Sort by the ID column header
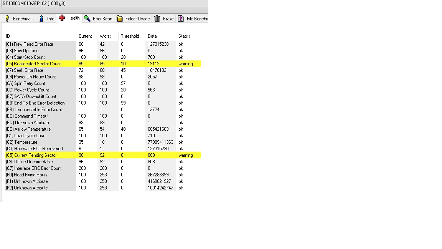Image resolution: width=442 pixels, height=249 pixels. [x=40, y=36]
